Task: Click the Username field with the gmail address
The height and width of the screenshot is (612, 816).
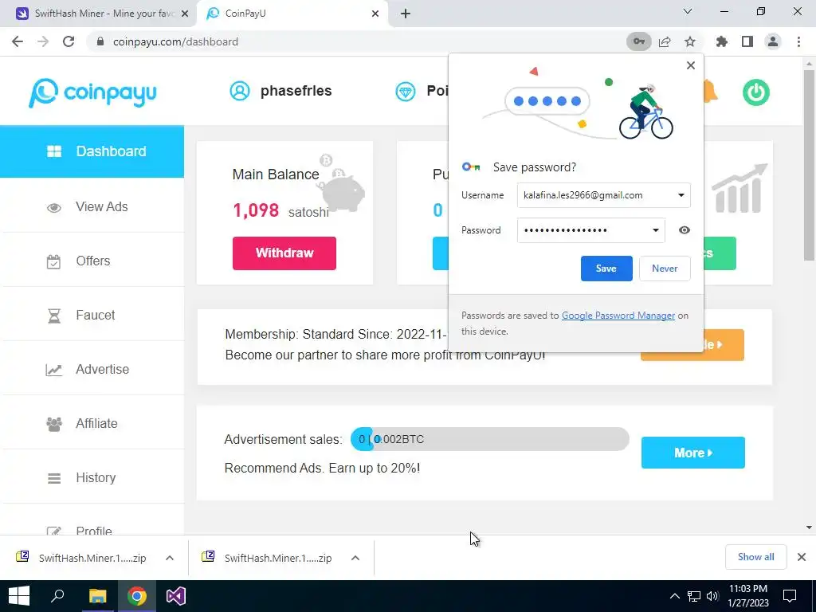Action: 604,195
